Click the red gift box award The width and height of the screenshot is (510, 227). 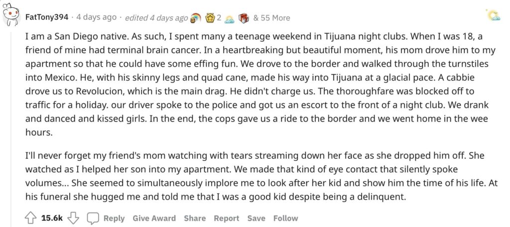pyautogui.click(x=244, y=18)
